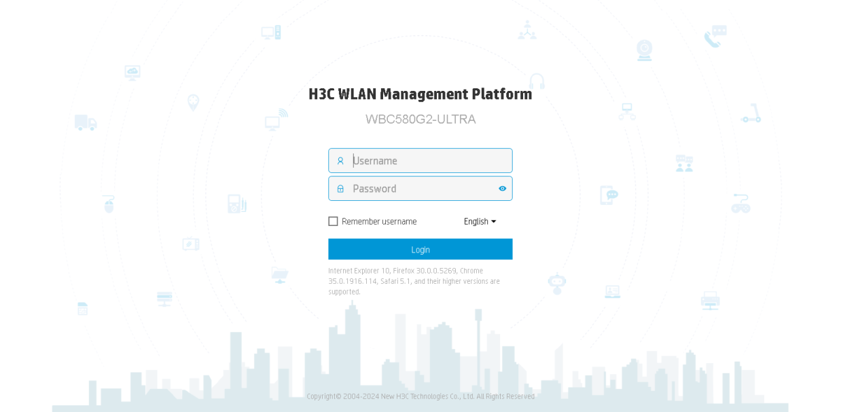Click the blue Login button
Viewport: 841px width, 412px height.
pos(420,249)
